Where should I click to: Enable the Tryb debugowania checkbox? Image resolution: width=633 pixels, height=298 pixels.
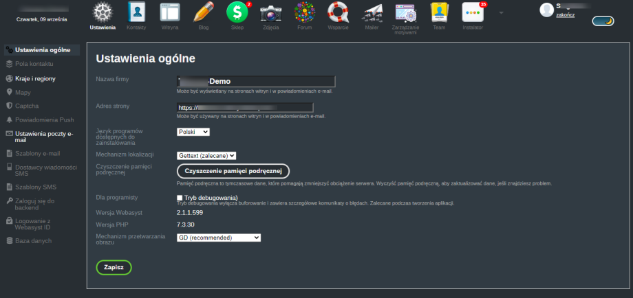pos(180,198)
